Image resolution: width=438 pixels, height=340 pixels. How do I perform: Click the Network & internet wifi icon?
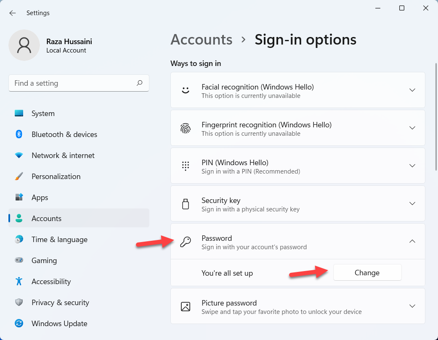(19, 156)
